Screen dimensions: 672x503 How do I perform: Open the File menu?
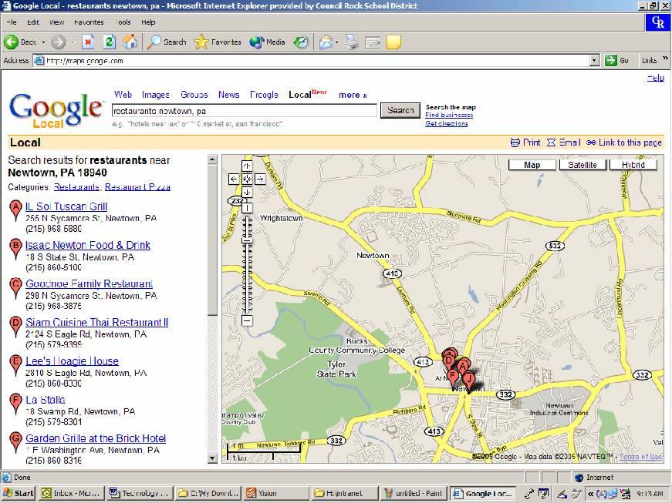[x=12, y=22]
